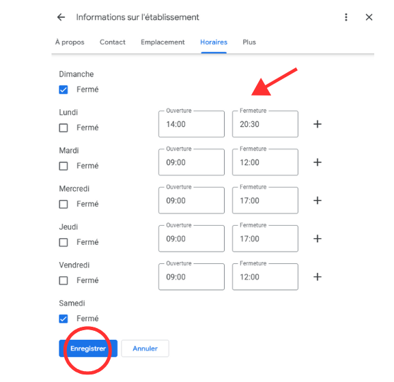Image resolution: width=394 pixels, height=382 pixels.
Task: Open Mercredi Fermeture time field 17:00
Action: (265, 201)
